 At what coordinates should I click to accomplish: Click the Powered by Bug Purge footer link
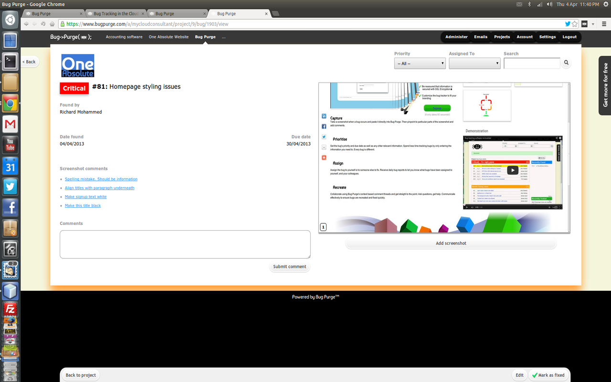[x=316, y=297]
